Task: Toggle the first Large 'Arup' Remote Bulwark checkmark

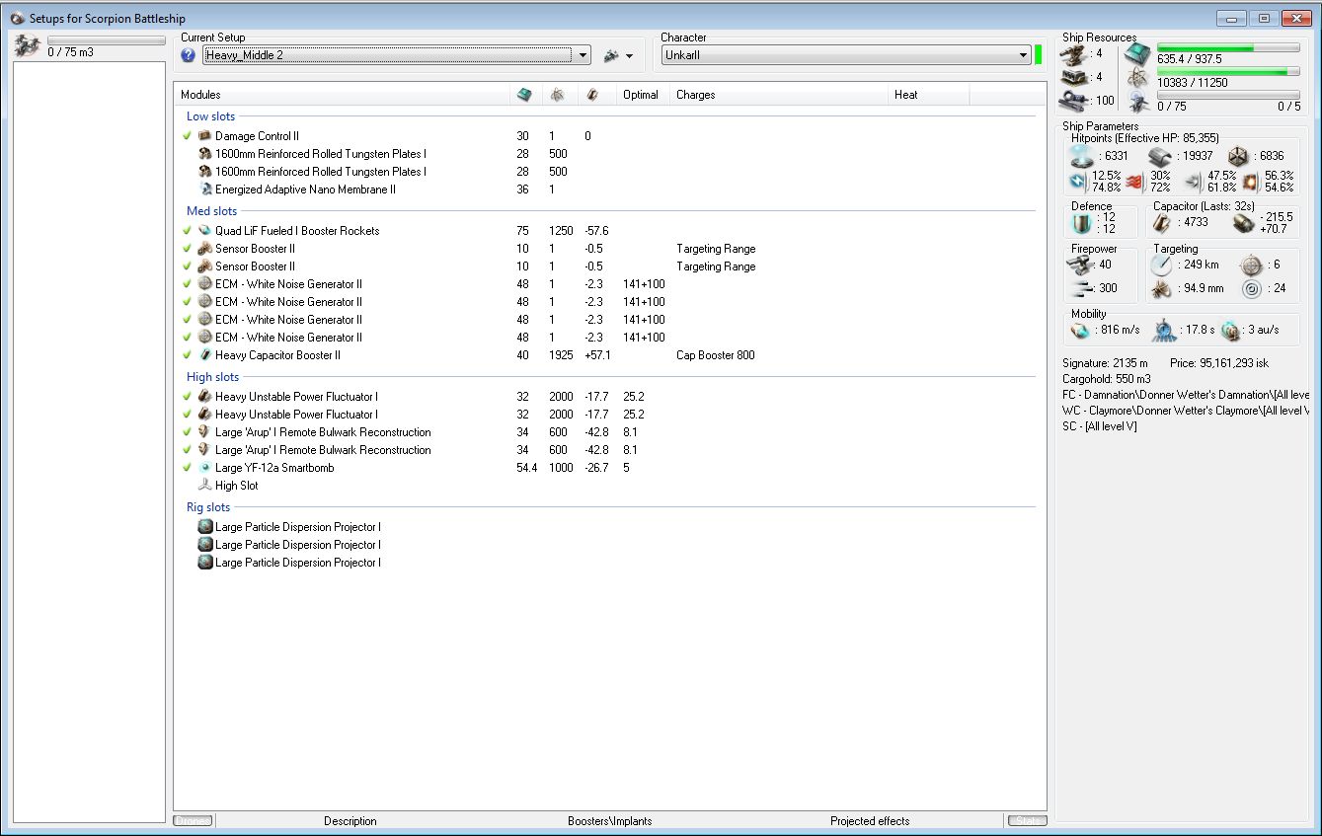Action: click(x=188, y=432)
